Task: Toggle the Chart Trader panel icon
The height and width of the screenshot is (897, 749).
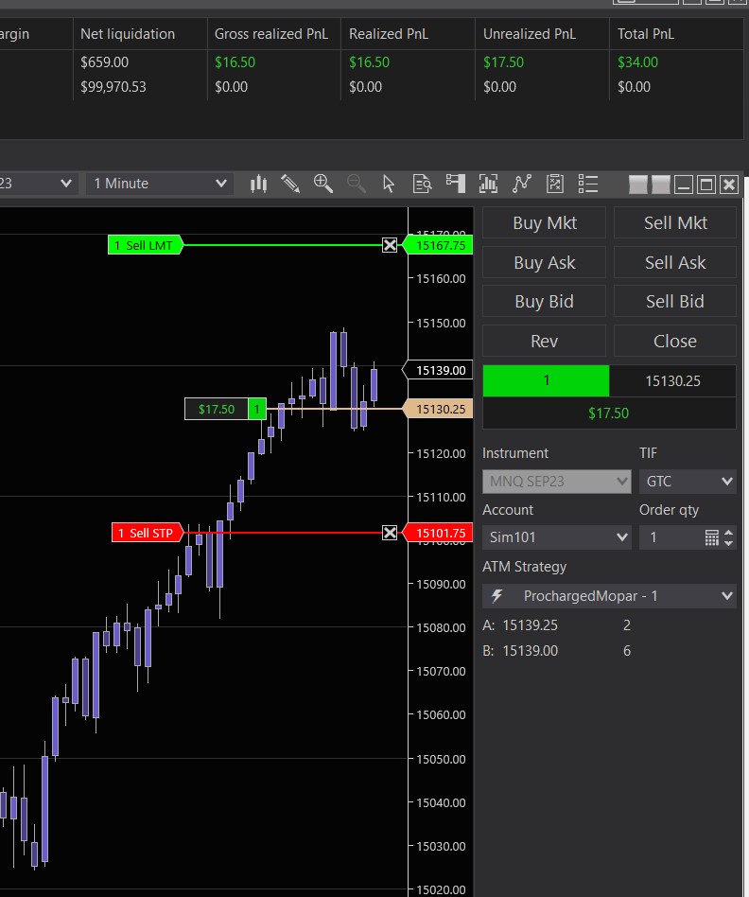Action: pyautogui.click(x=455, y=184)
